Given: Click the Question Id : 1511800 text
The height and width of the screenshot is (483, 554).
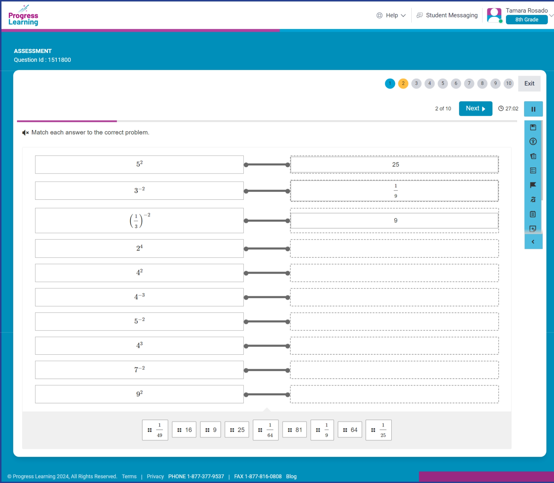Looking at the screenshot, I should [42, 60].
